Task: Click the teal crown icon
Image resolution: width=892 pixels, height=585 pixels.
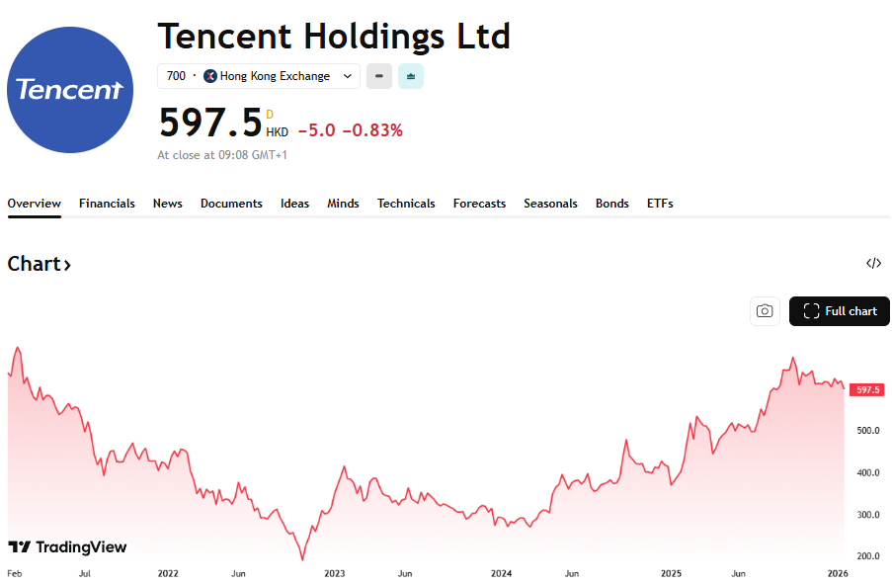Action: 411,76
